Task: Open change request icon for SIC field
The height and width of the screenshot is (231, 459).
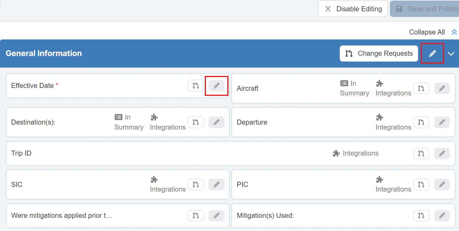Action: (x=196, y=185)
